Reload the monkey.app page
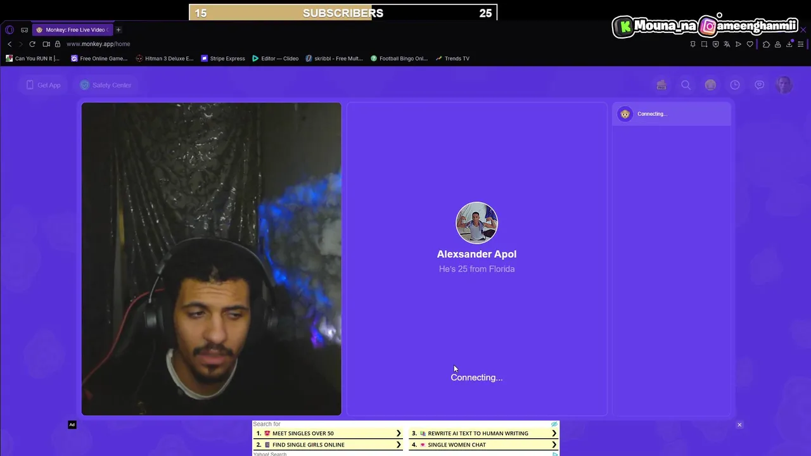Screen dimensions: 811x456 [x=32, y=44]
